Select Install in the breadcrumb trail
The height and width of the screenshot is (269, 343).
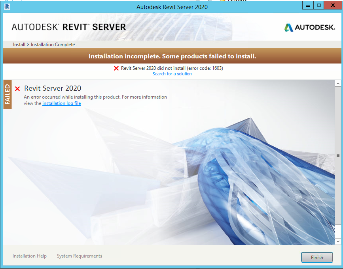pyautogui.click(x=19, y=44)
